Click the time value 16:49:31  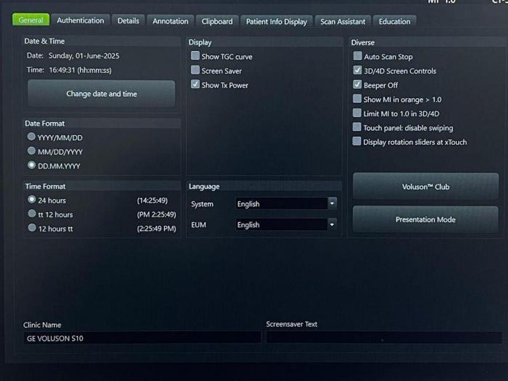pos(62,70)
